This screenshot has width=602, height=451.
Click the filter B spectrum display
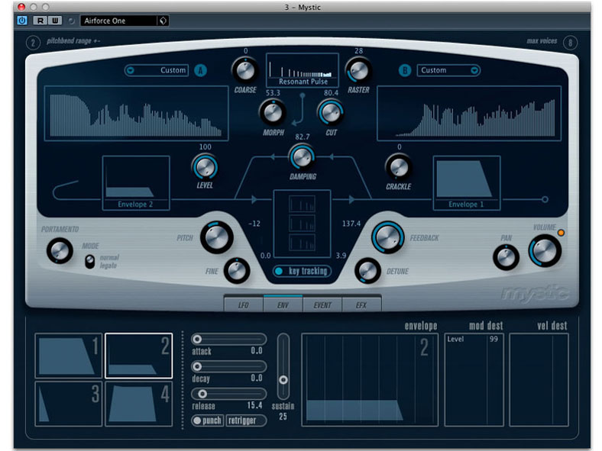[x=469, y=114]
